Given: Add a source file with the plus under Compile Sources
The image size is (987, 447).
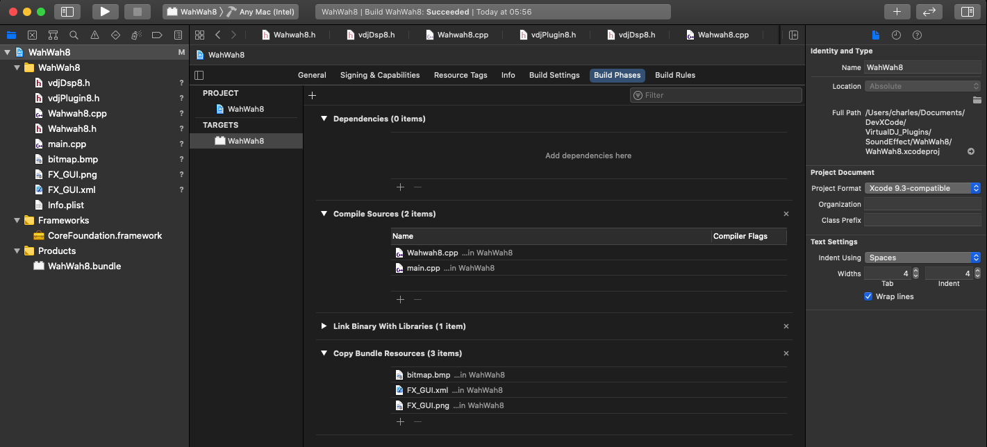Looking at the screenshot, I should (x=400, y=299).
